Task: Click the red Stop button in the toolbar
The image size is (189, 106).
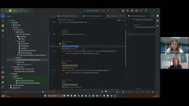Action: coord(108,11)
